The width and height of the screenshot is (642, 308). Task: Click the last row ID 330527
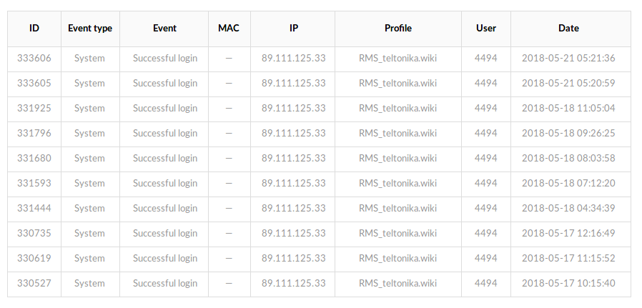(34, 284)
